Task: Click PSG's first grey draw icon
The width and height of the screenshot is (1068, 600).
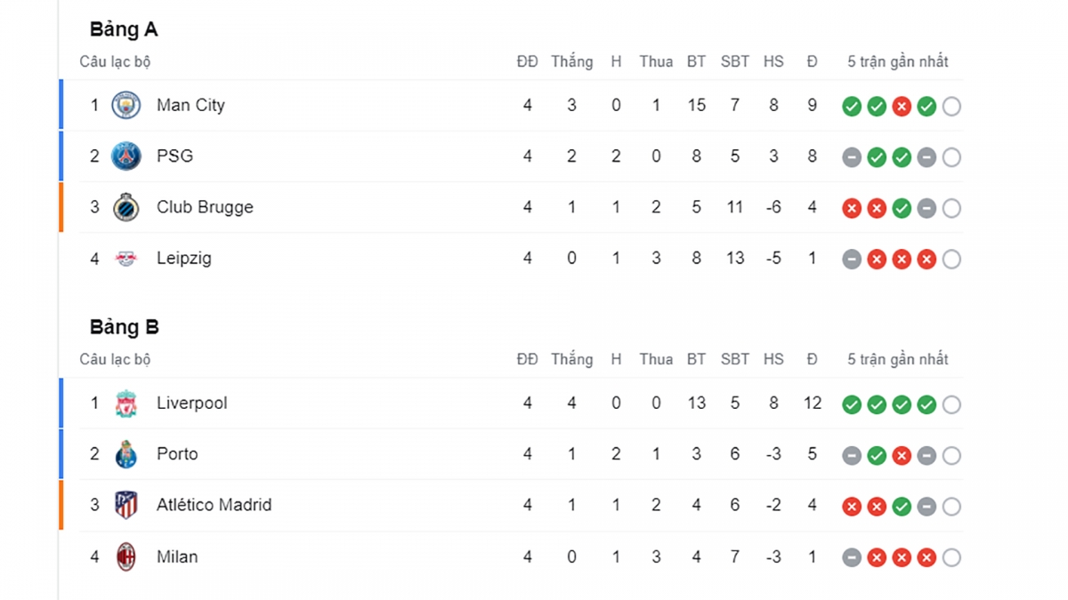Action: [x=852, y=158]
